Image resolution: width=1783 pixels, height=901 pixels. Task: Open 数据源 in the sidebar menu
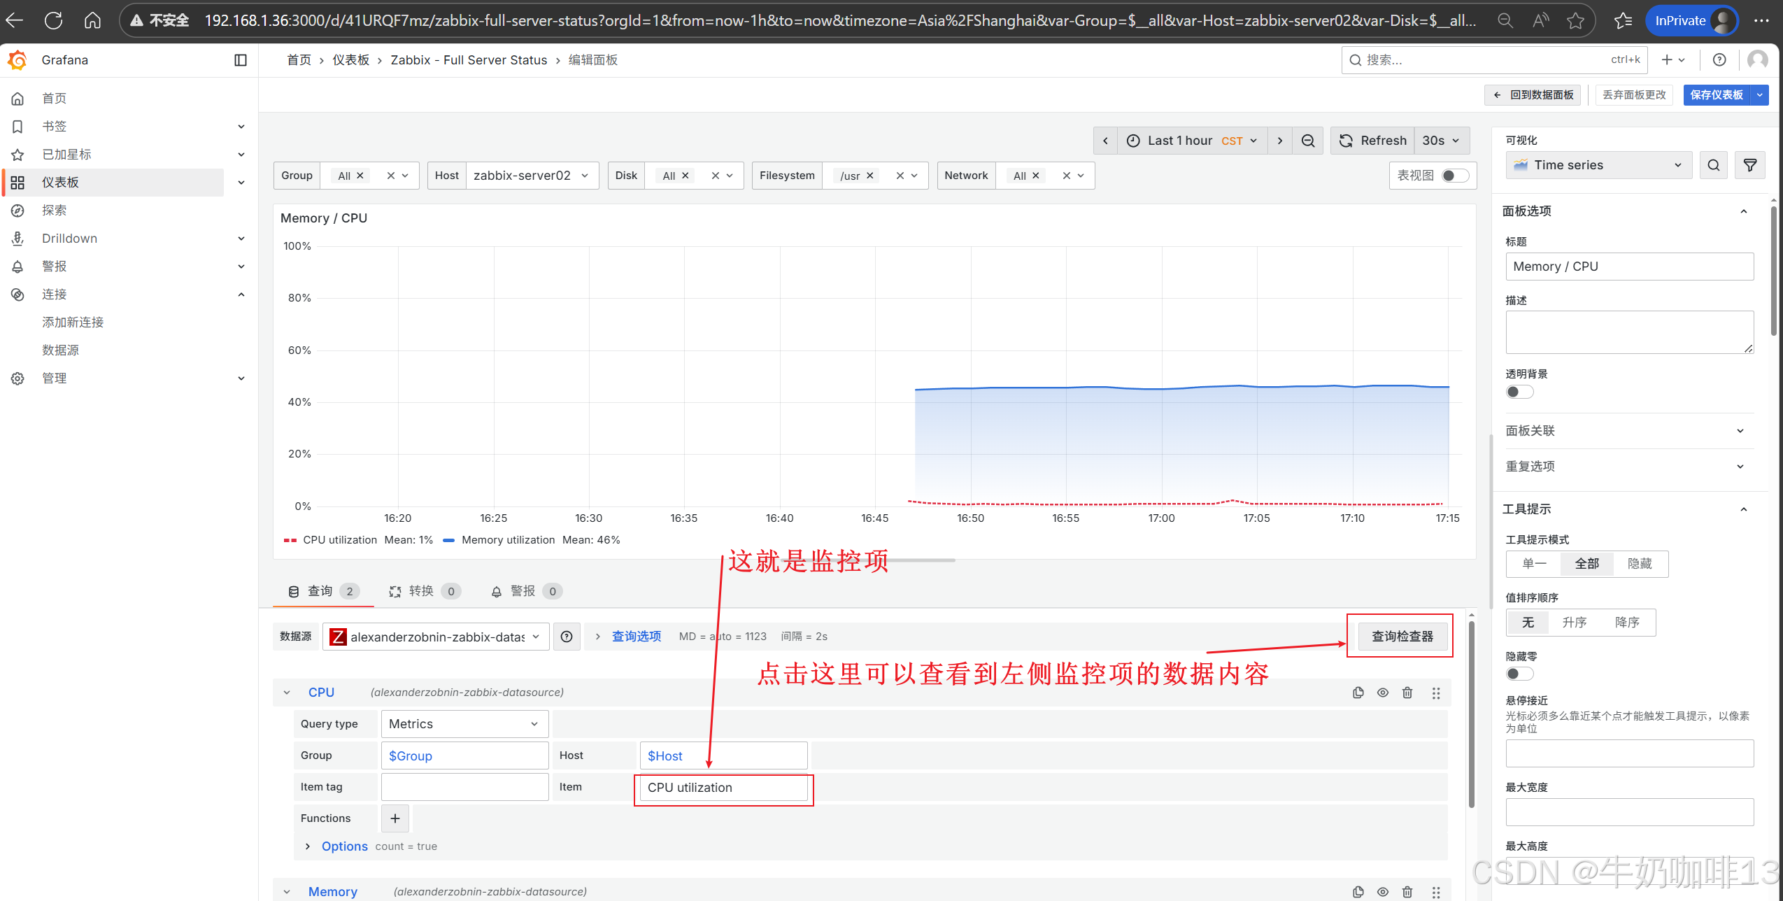[60, 350]
